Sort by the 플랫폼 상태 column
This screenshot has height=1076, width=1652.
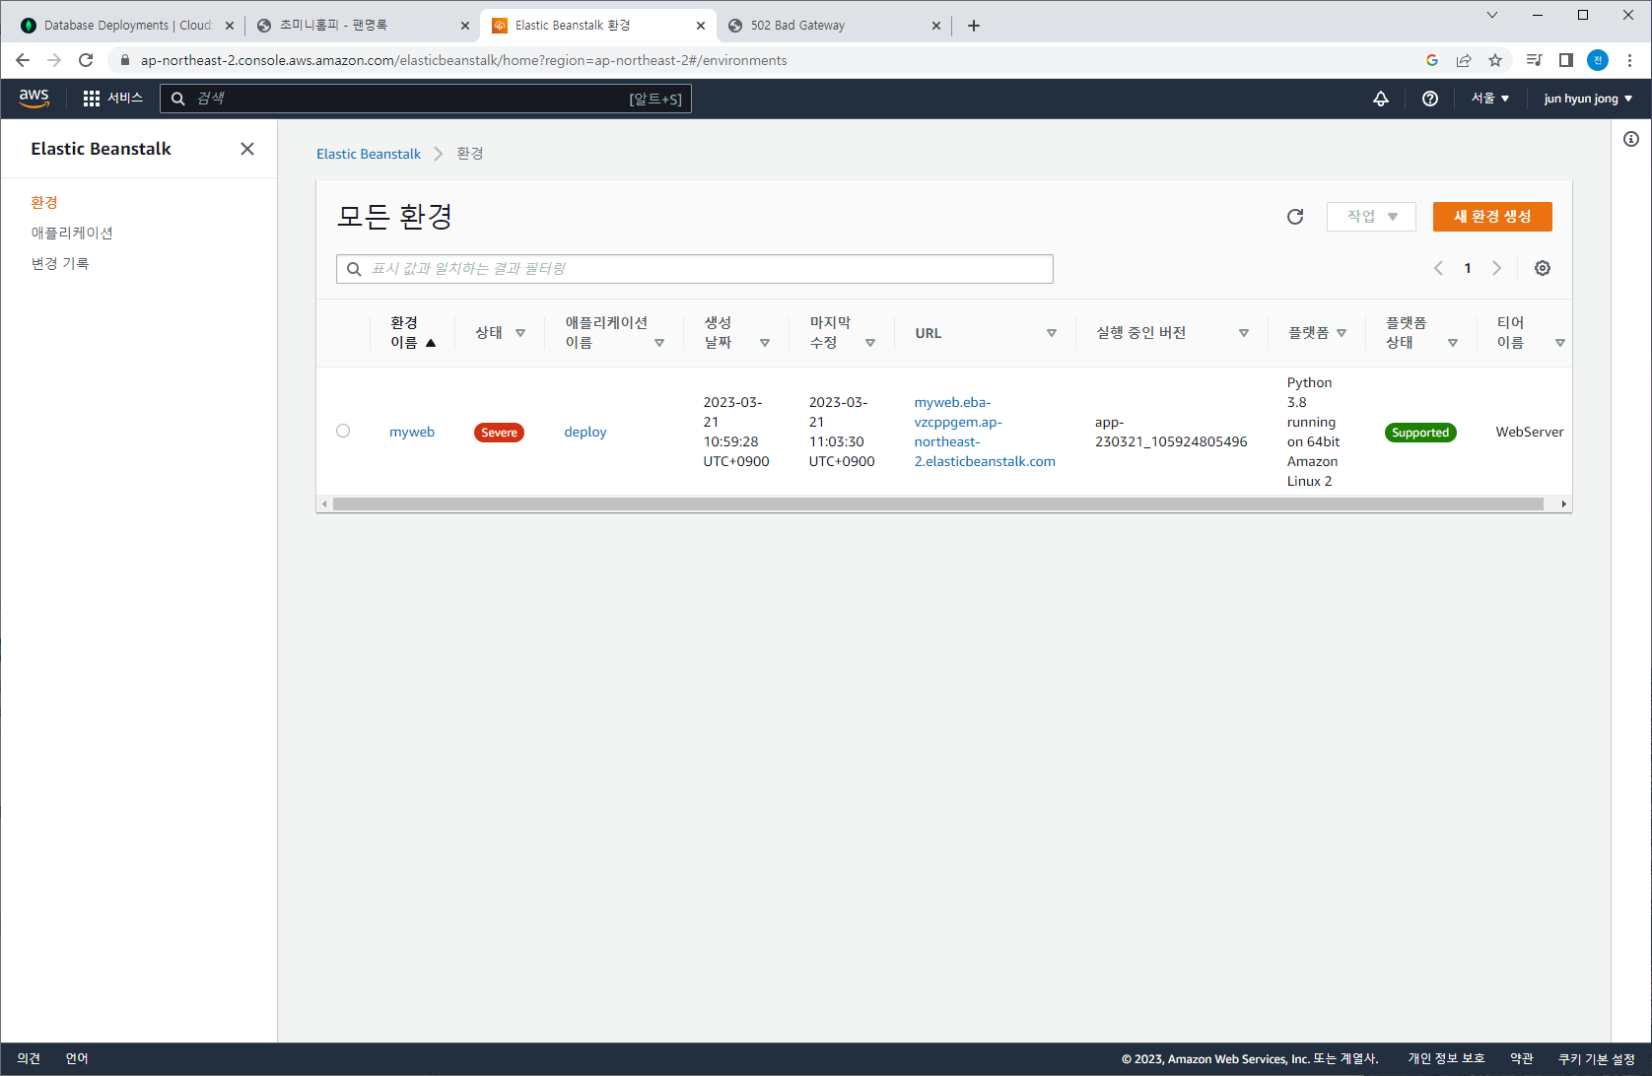click(x=1453, y=343)
